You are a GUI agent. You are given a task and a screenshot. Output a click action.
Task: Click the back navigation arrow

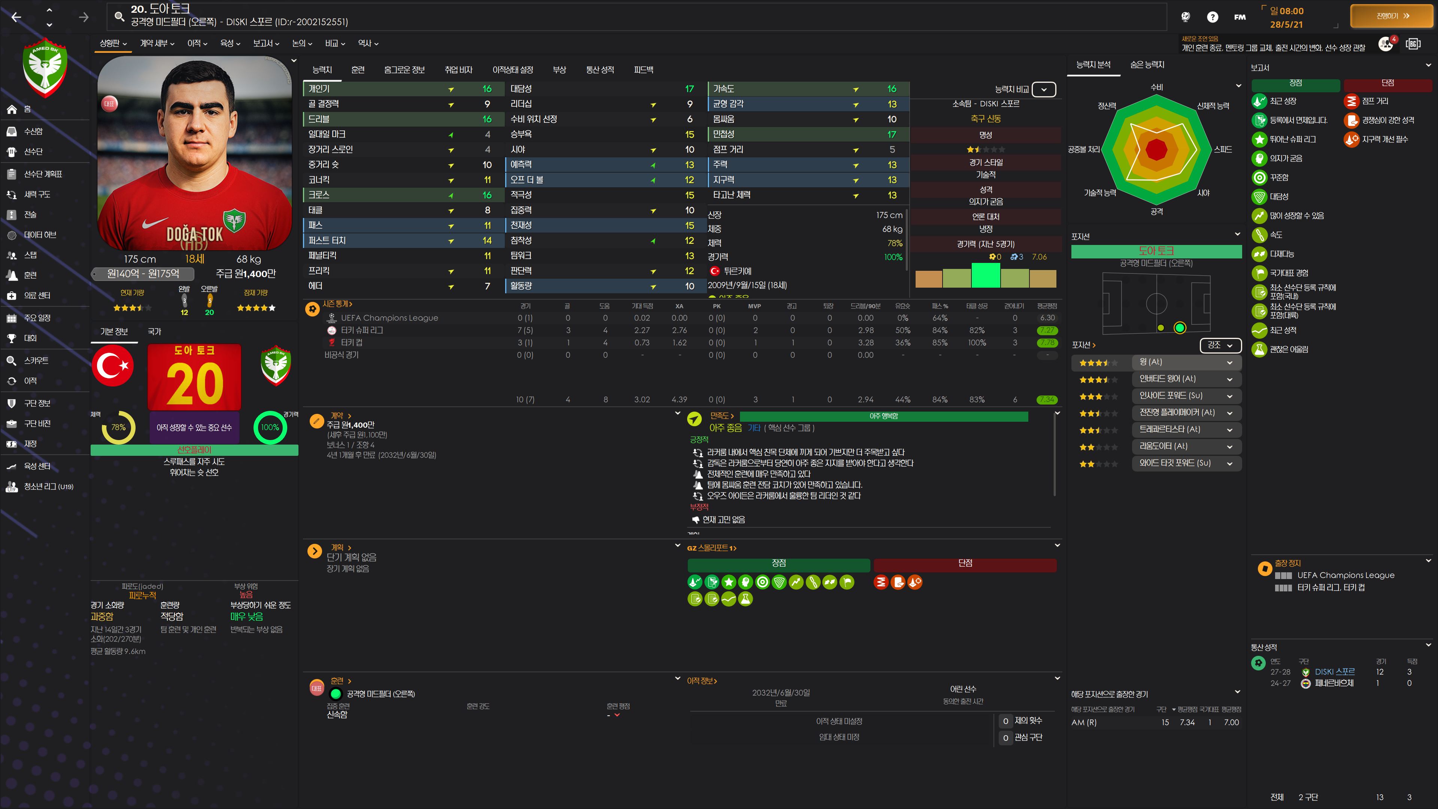(16, 17)
